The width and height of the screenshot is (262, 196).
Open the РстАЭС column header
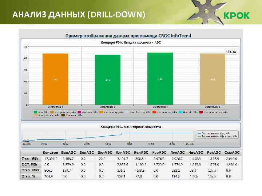click(x=214, y=153)
